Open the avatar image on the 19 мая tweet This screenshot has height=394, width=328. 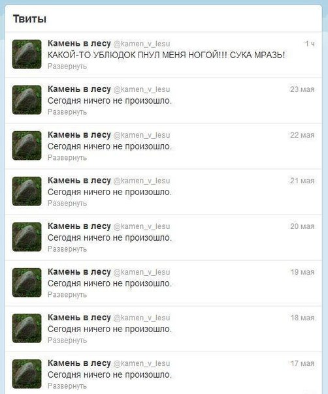[27, 282]
